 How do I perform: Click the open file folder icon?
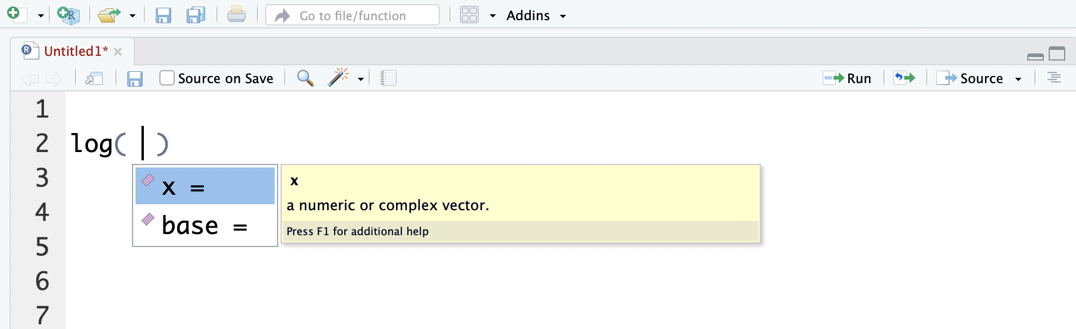tap(109, 15)
